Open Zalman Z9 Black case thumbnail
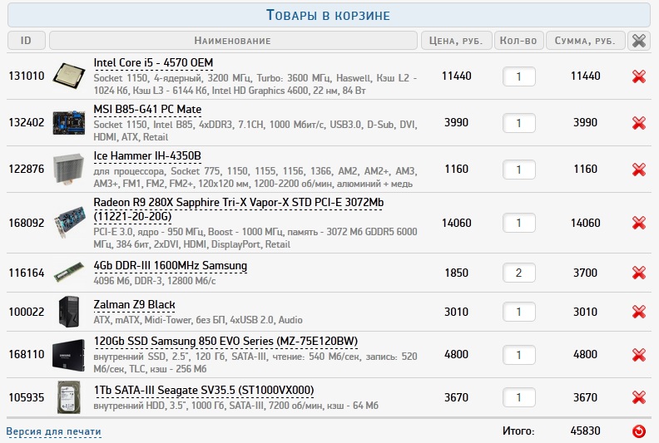The image size is (659, 443). 69,312
